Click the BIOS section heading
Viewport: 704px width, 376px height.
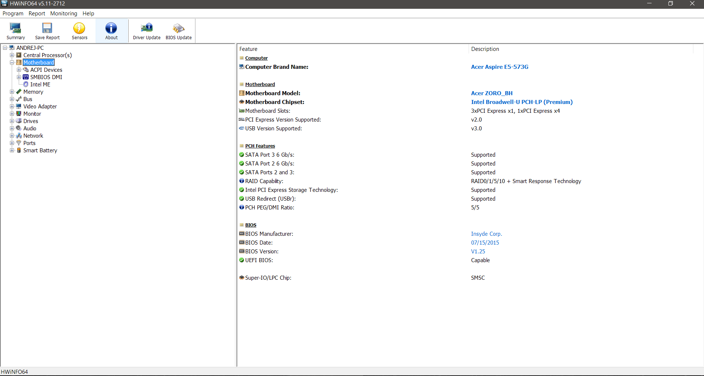pyautogui.click(x=251, y=225)
